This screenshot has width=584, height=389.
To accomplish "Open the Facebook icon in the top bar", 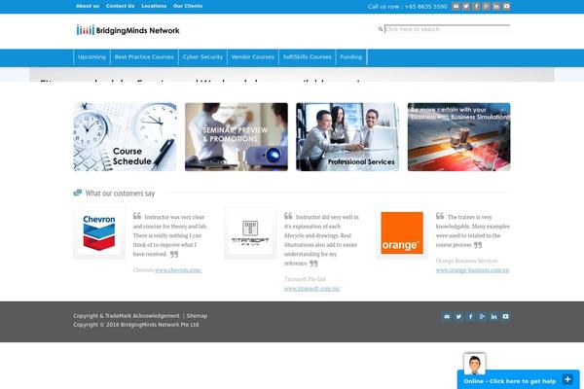I will [476, 7].
